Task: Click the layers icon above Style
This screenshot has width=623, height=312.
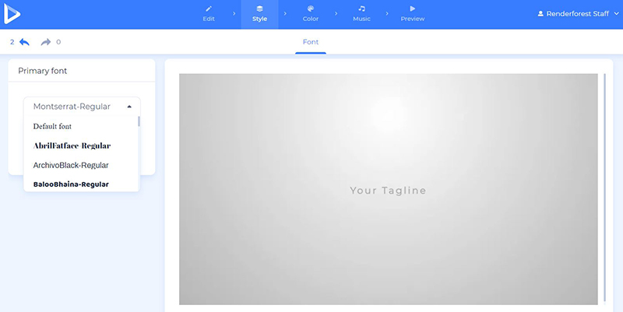Action: click(x=259, y=9)
